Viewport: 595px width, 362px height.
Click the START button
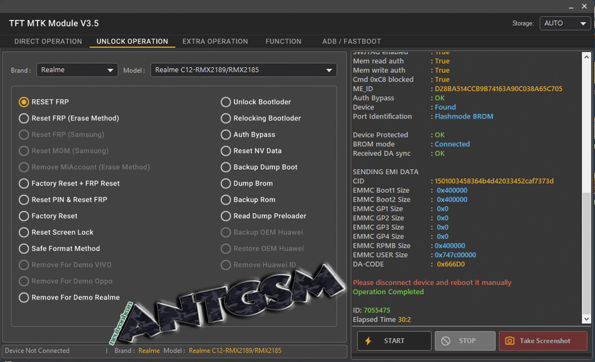(x=394, y=341)
